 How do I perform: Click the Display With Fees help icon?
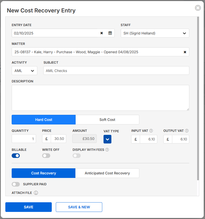pyautogui.click(x=107, y=150)
